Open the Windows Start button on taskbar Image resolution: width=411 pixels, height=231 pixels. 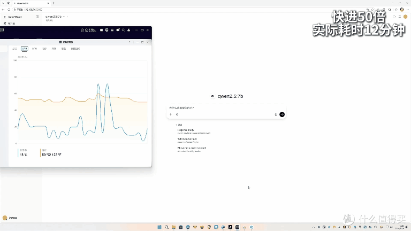[x=159, y=227]
